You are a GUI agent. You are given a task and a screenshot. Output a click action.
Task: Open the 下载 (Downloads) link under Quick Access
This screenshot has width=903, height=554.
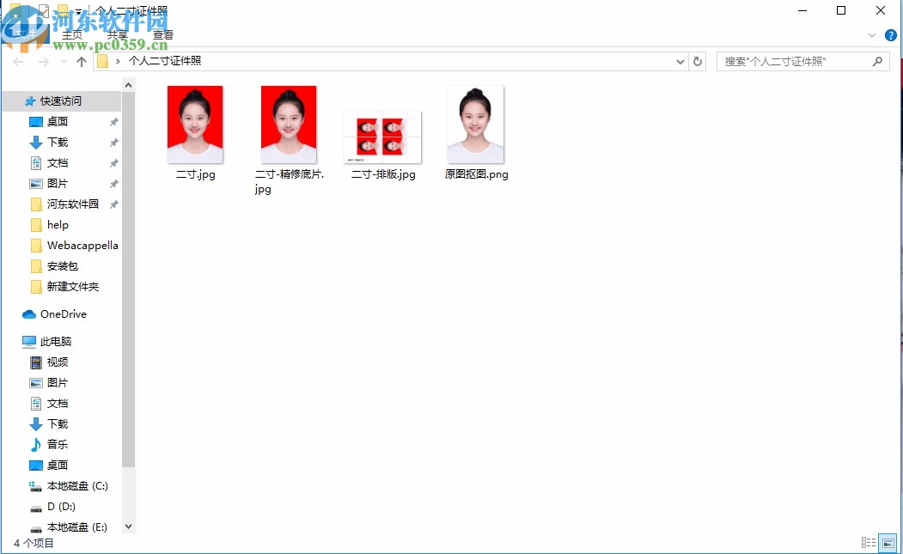[57, 142]
